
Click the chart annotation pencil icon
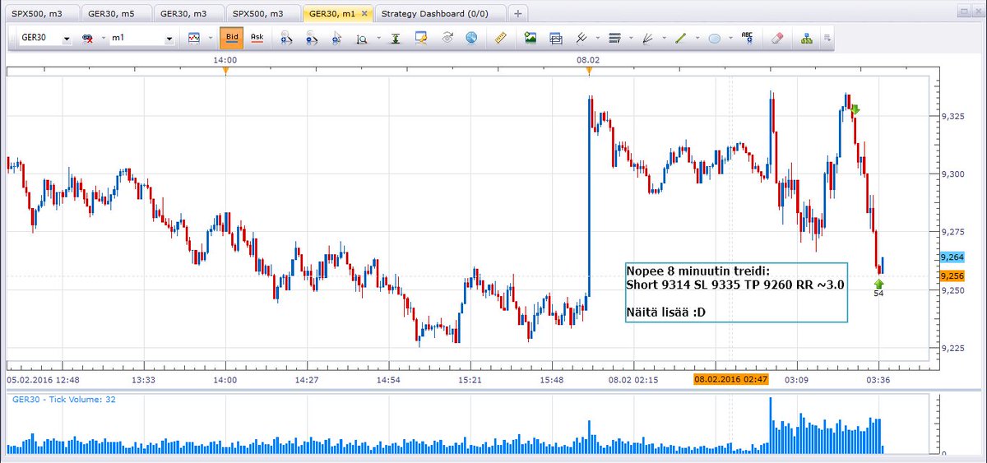pyautogui.click(x=421, y=38)
